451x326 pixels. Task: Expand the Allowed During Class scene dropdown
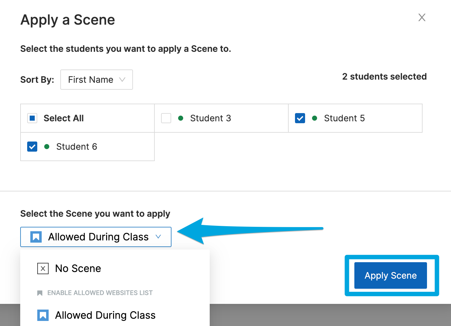click(96, 237)
